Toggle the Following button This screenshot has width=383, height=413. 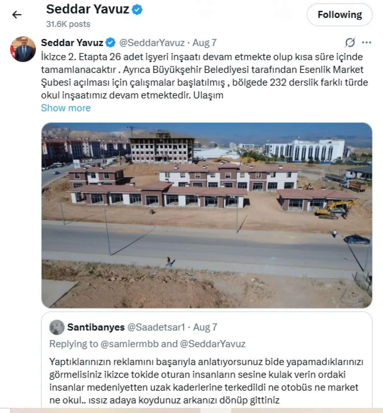coord(340,15)
